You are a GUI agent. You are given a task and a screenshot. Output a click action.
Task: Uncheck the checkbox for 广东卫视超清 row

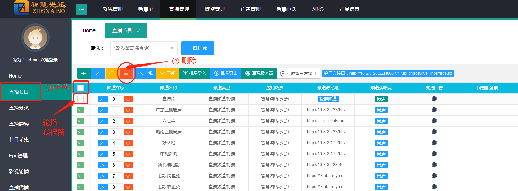(80, 110)
